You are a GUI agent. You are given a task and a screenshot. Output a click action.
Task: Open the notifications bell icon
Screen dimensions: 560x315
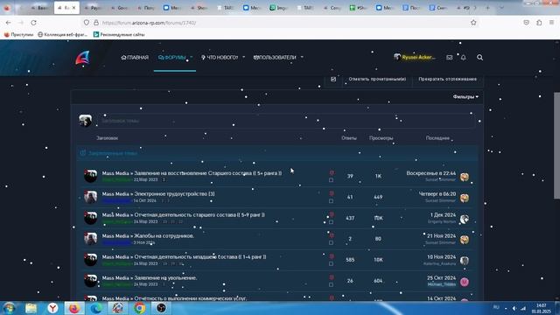(x=463, y=57)
